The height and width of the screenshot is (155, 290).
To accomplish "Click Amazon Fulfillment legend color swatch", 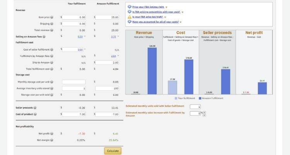I will 200,98.
